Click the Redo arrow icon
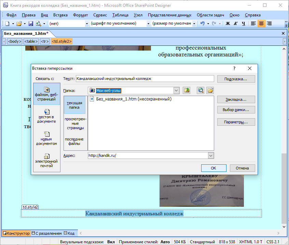 214,24
